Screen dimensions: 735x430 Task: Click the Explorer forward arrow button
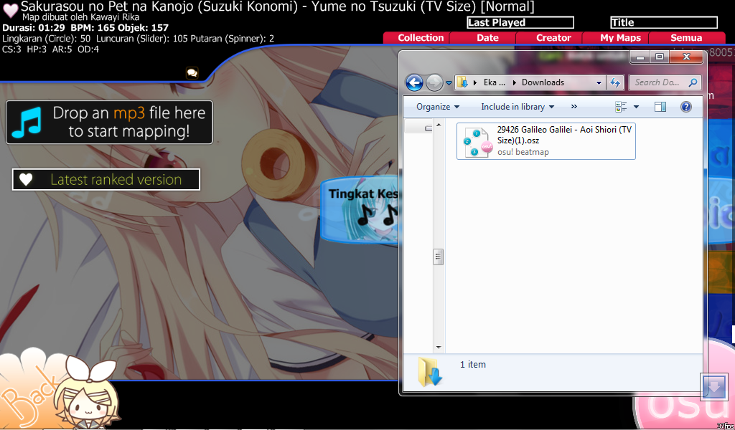coord(434,83)
